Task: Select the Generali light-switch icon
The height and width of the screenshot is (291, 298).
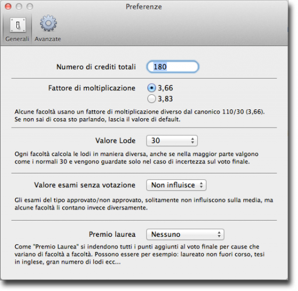Action: (18, 25)
